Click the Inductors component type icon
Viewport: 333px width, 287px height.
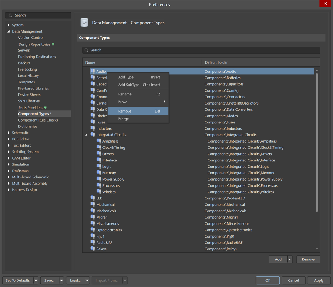click(x=93, y=128)
